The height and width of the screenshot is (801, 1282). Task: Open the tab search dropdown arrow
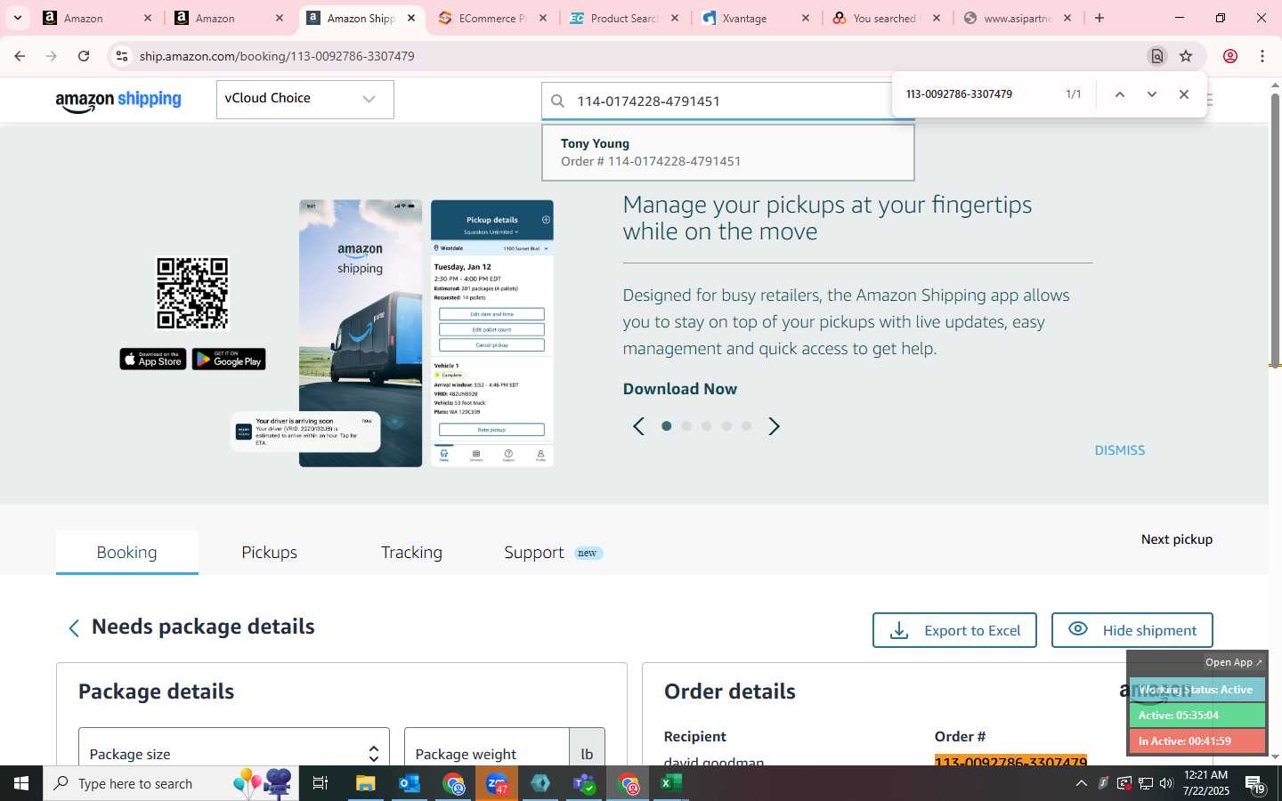[17, 18]
